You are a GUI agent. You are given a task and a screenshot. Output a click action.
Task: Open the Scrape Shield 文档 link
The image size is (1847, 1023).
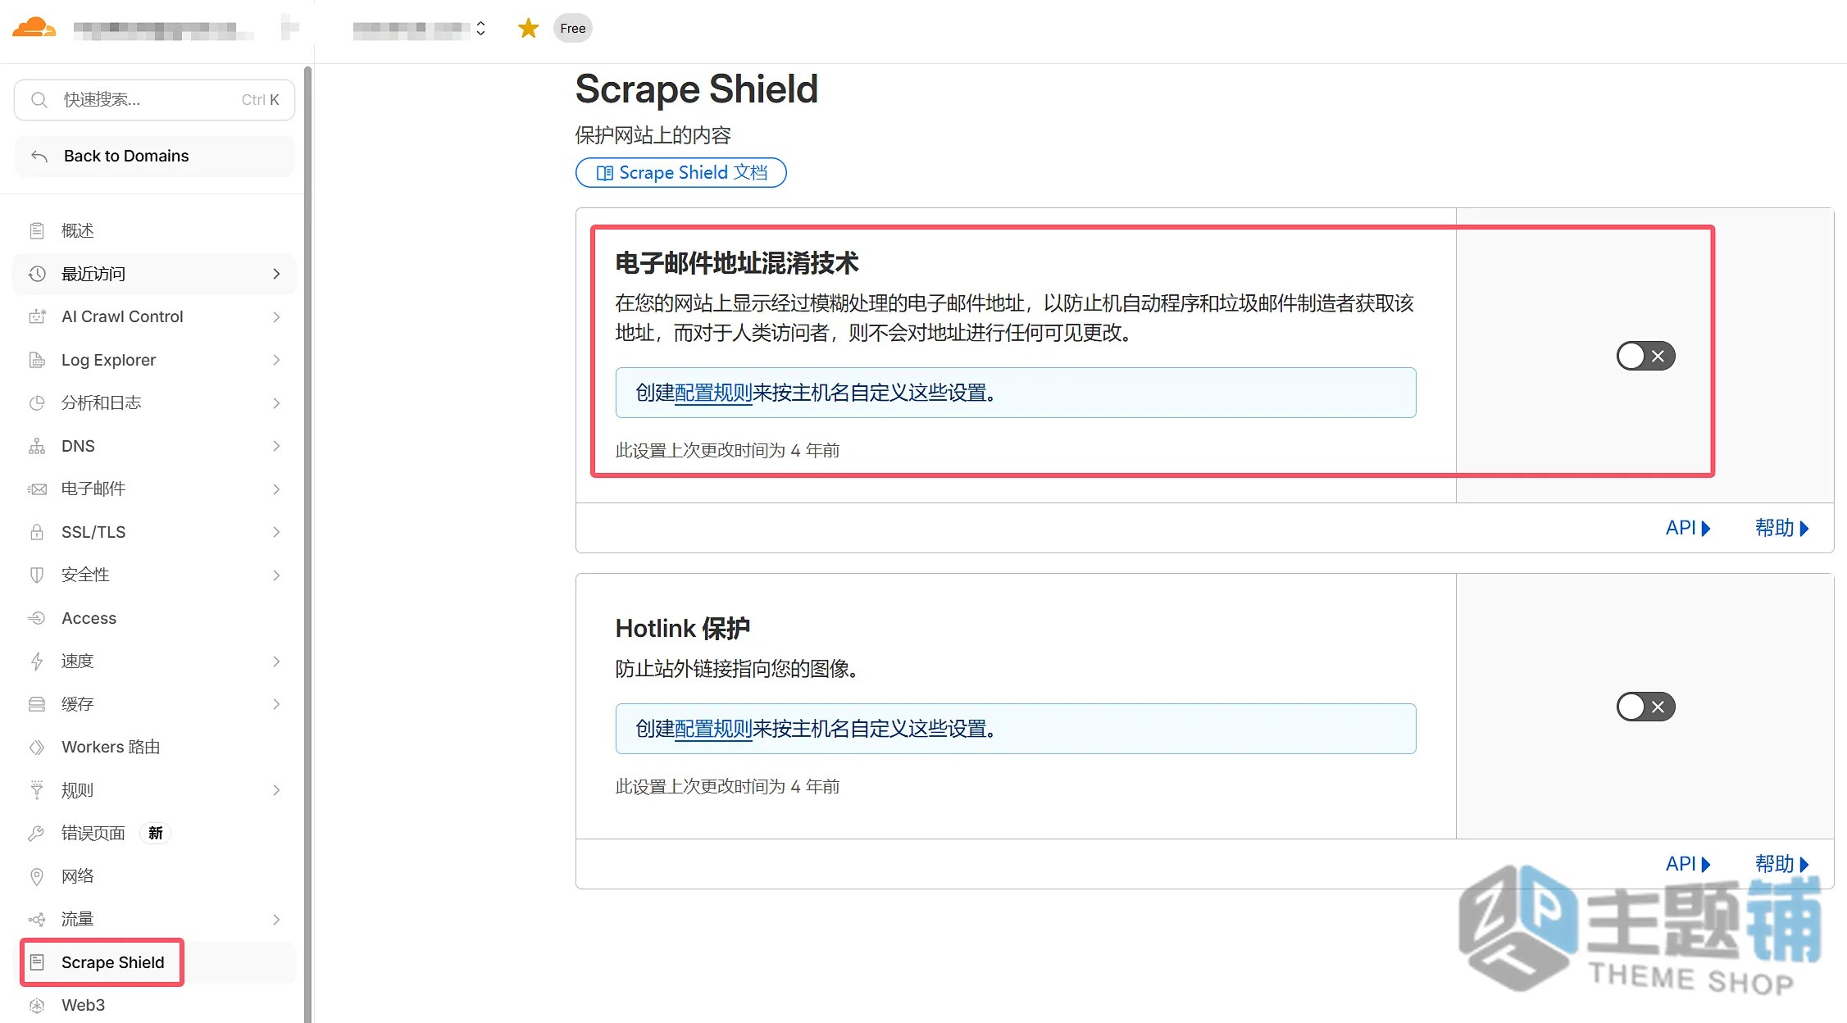click(x=680, y=173)
